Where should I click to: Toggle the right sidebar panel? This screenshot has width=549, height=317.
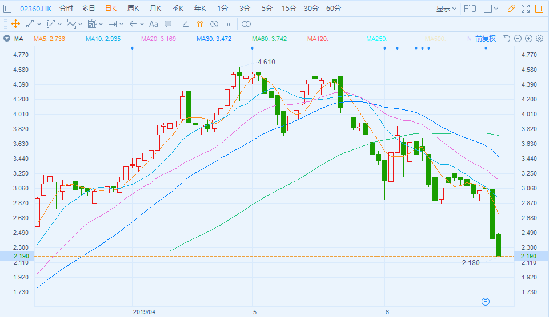(539, 9)
